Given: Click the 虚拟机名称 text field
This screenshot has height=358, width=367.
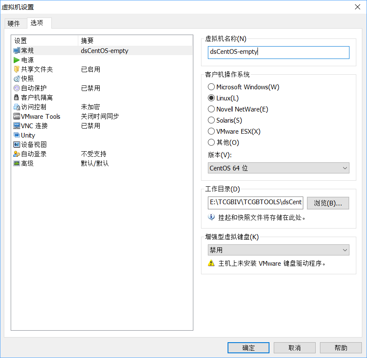Looking at the screenshot, I should click(278, 53).
